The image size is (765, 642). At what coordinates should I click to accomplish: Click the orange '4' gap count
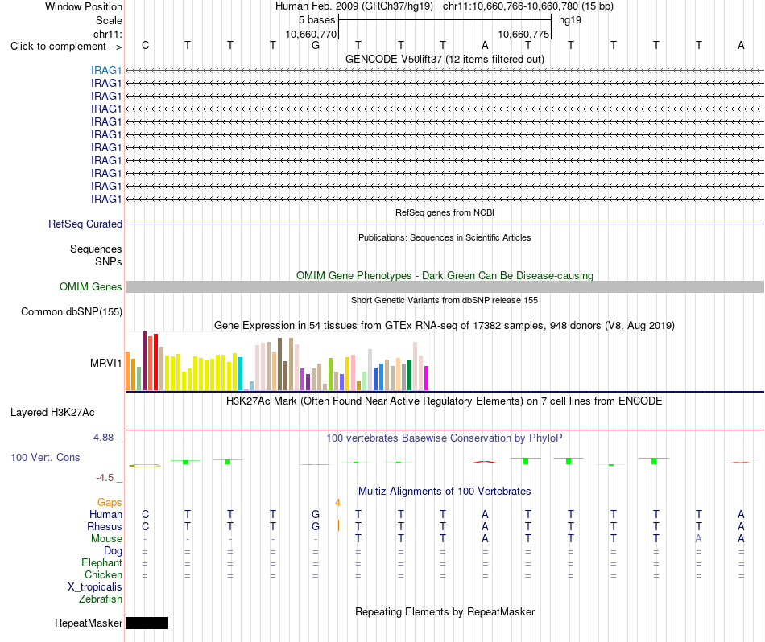(337, 503)
